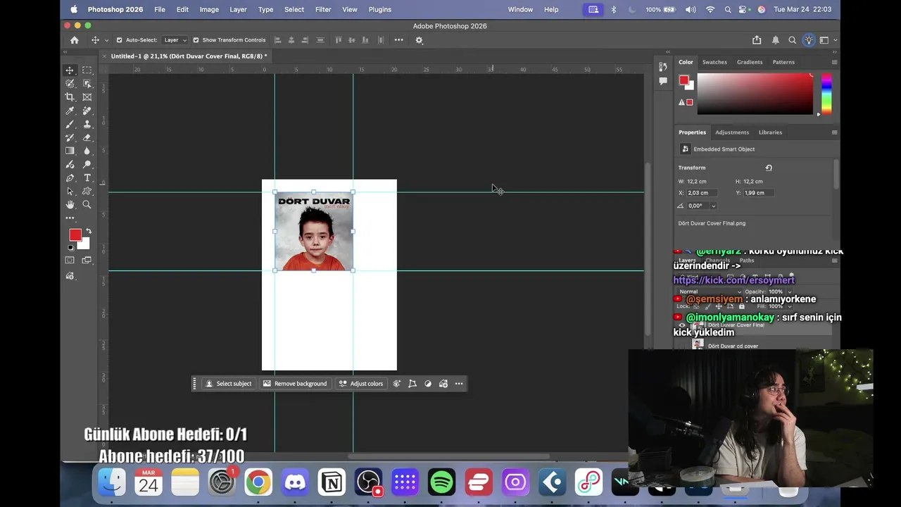901x507 pixels.
Task: Toggle the Auto-Select checkbox
Action: tap(119, 40)
